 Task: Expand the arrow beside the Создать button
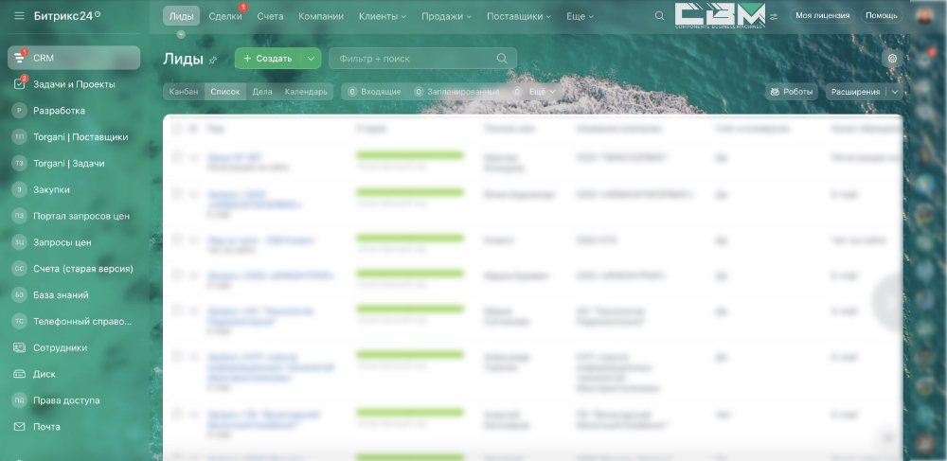[x=312, y=59]
